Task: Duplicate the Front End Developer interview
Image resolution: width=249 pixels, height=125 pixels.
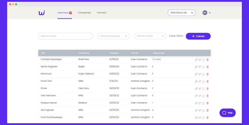Action: tap(203, 118)
